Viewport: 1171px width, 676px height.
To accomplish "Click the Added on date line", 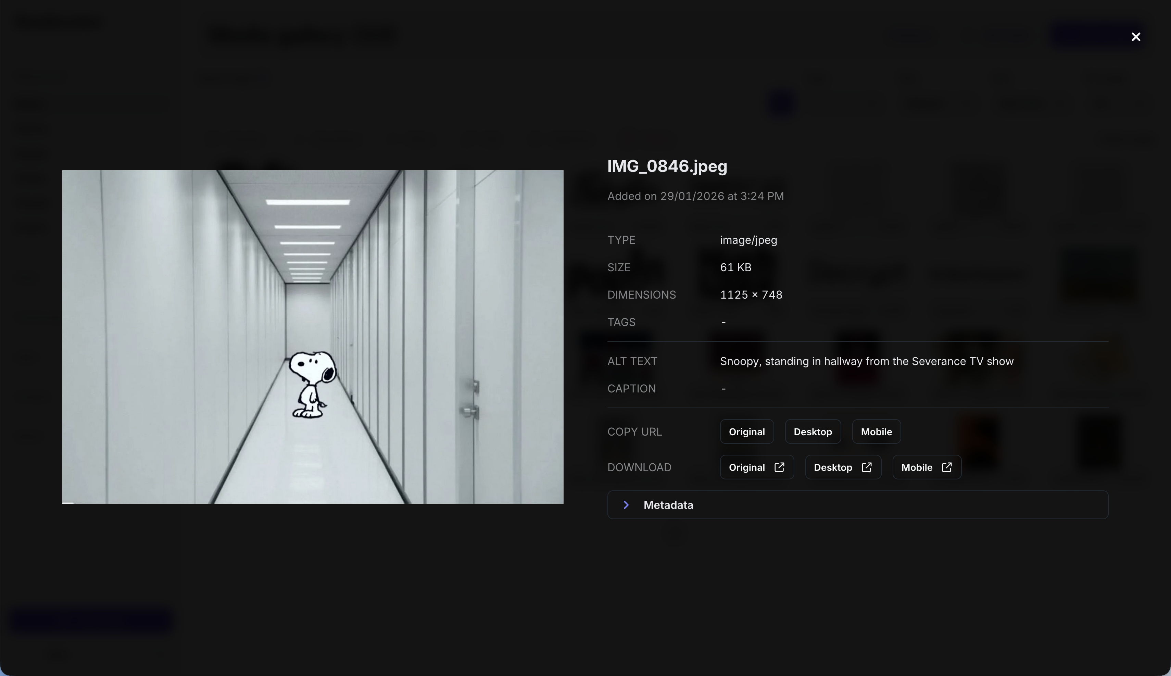I will (x=695, y=196).
